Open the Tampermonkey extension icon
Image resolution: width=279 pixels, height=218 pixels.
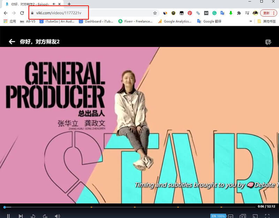(x=181, y=13)
